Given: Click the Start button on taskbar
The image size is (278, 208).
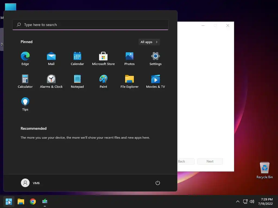Looking at the screenshot, I should [9, 201].
